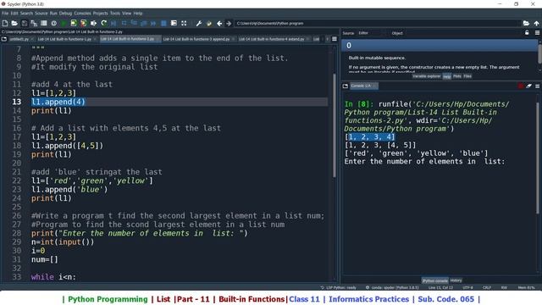The height and width of the screenshot is (305, 542).
Task: Click the while i<n: code line
Action: [x=53, y=277]
